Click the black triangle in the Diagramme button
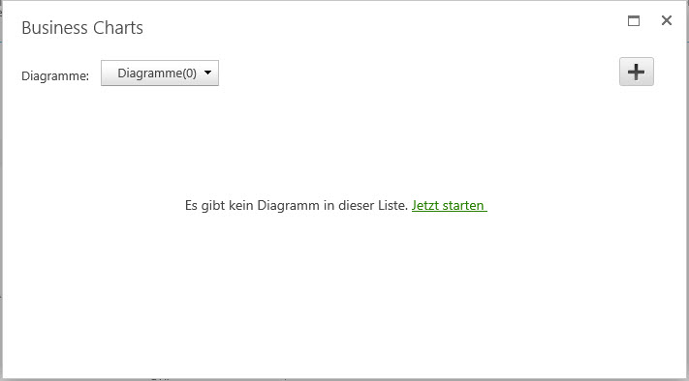 pyautogui.click(x=207, y=73)
